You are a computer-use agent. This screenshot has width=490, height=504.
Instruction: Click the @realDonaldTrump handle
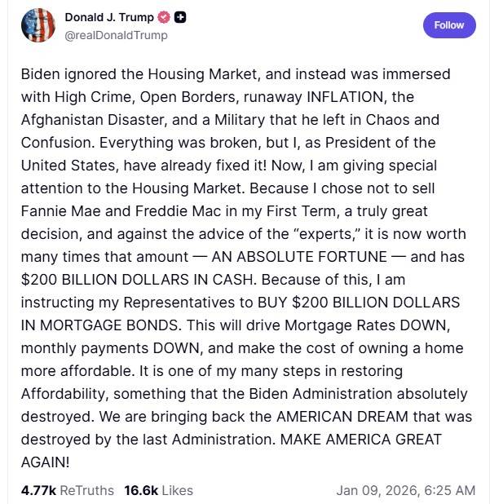pos(116,35)
